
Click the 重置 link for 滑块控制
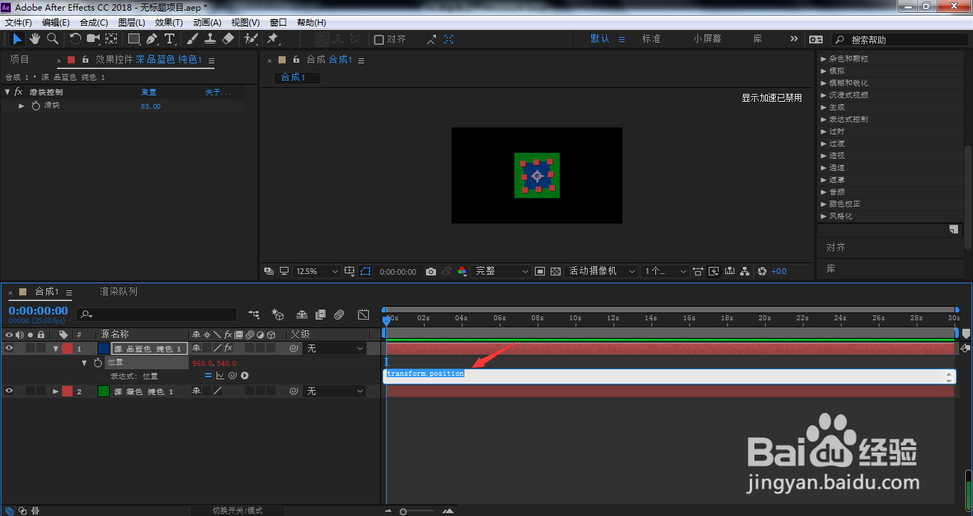(148, 92)
